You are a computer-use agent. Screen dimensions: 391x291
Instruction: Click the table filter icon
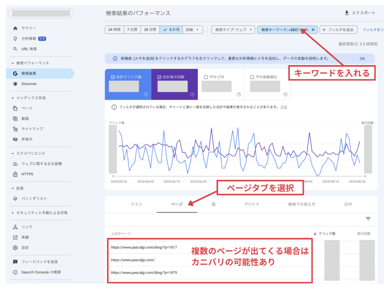click(368, 219)
